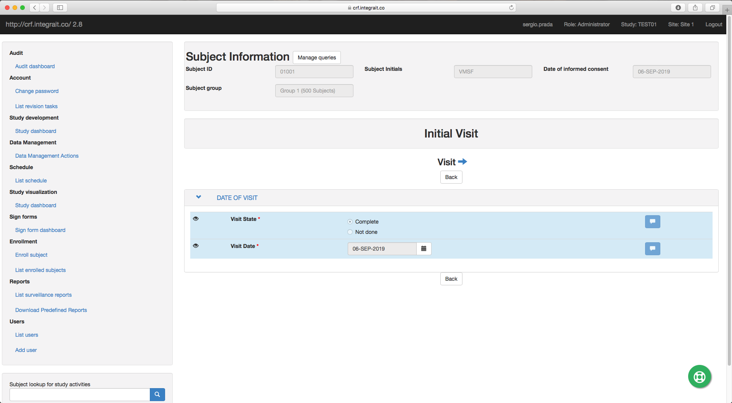732x403 pixels.
Task: Collapse the DATE OF VISIT section
Action: tap(198, 197)
